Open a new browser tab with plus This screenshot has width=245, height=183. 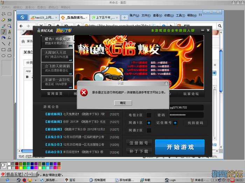click(x=125, y=17)
